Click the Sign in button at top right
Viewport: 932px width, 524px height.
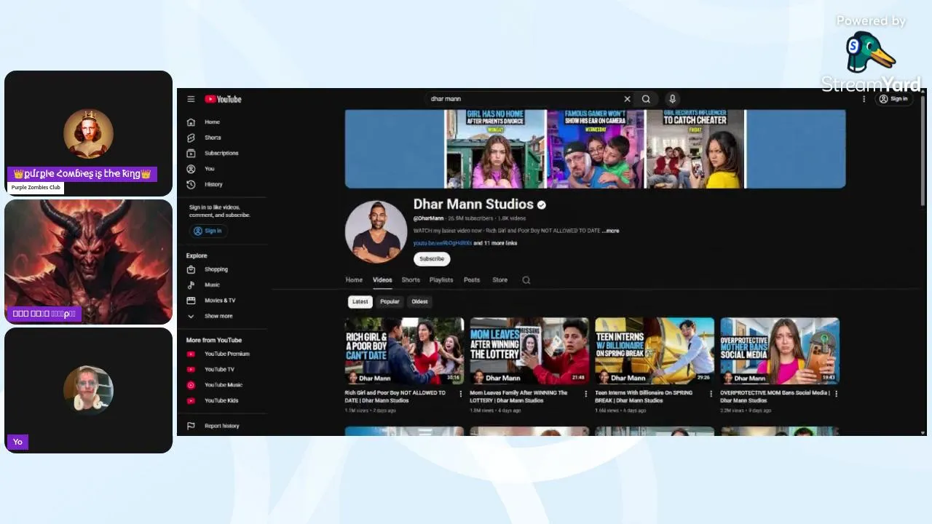pos(893,99)
